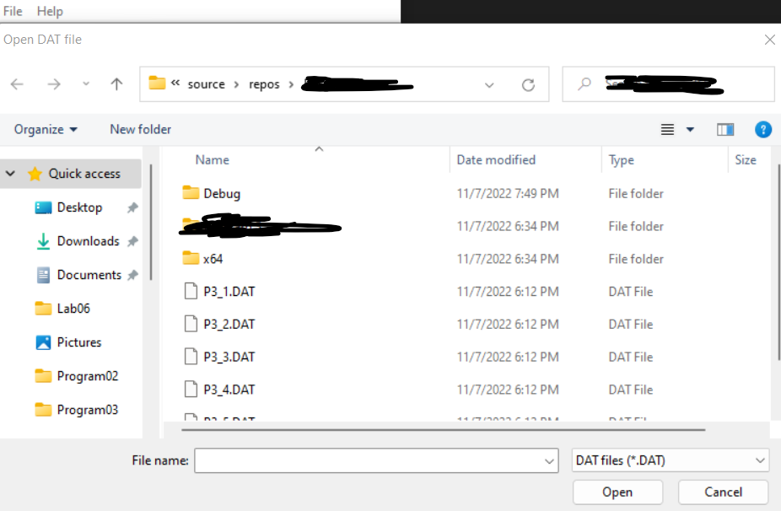Click the pin icon next to Downloads
Viewport: 781px width, 511px height.
[132, 241]
